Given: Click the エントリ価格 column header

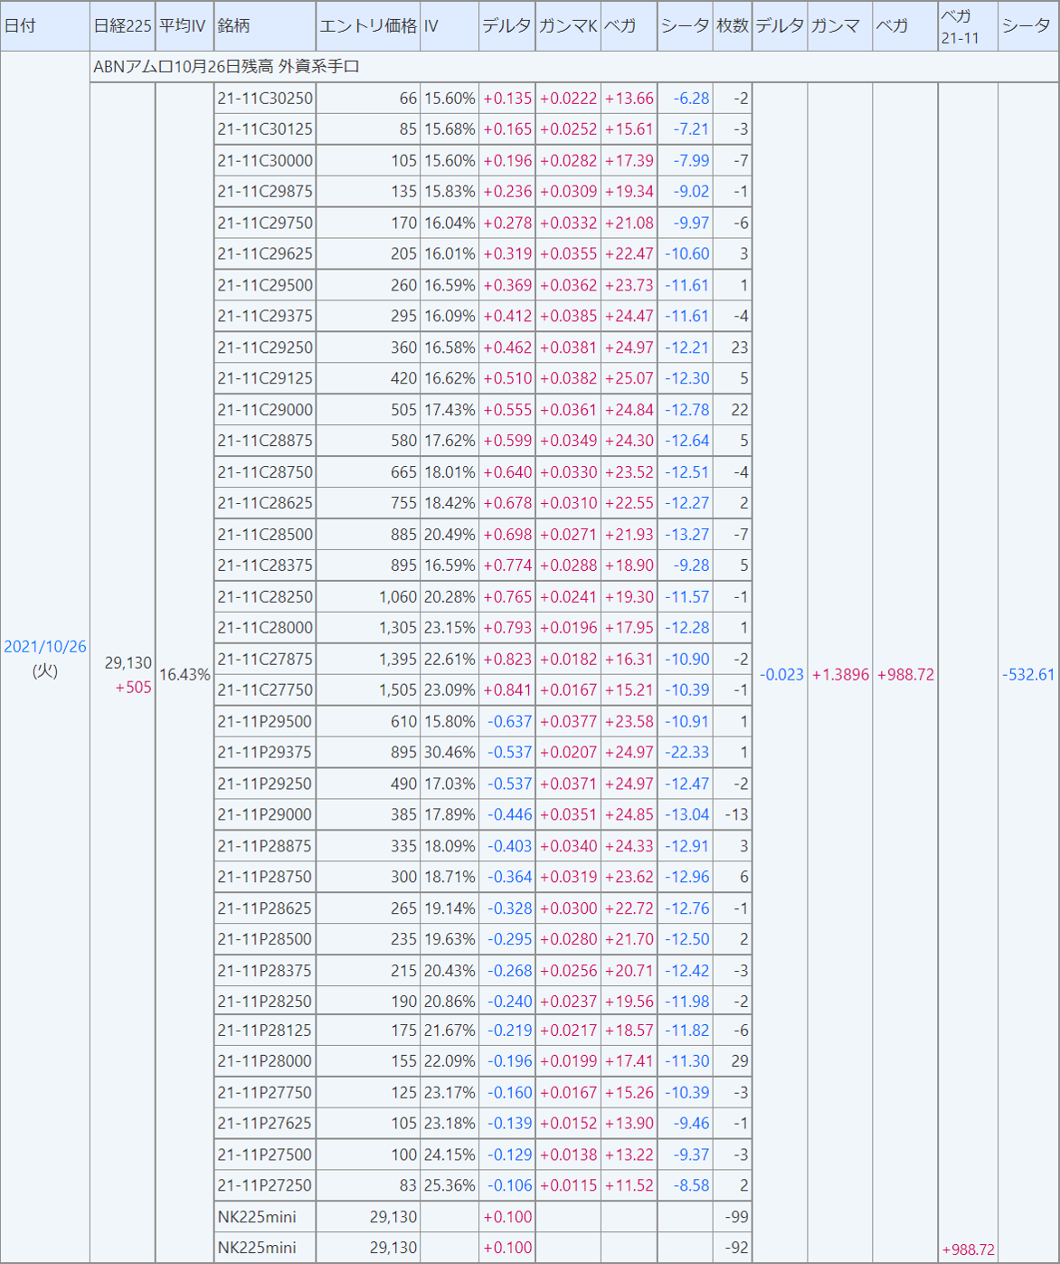Looking at the screenshot, I should point(368,26).
